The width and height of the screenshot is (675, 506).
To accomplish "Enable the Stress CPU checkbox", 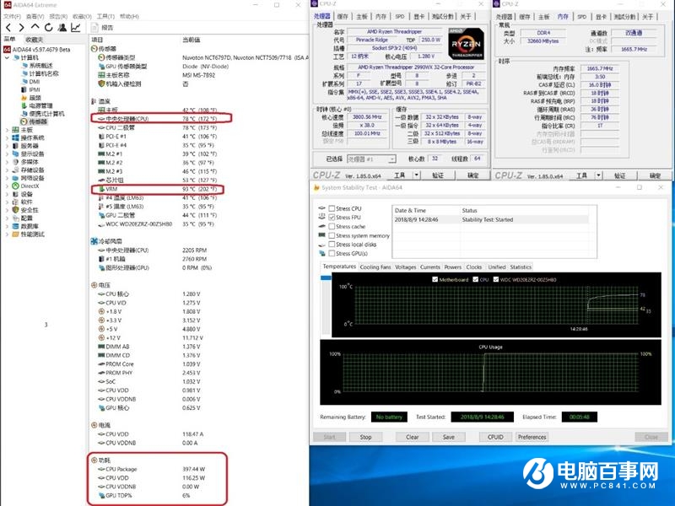I will [x=331, y=208].
